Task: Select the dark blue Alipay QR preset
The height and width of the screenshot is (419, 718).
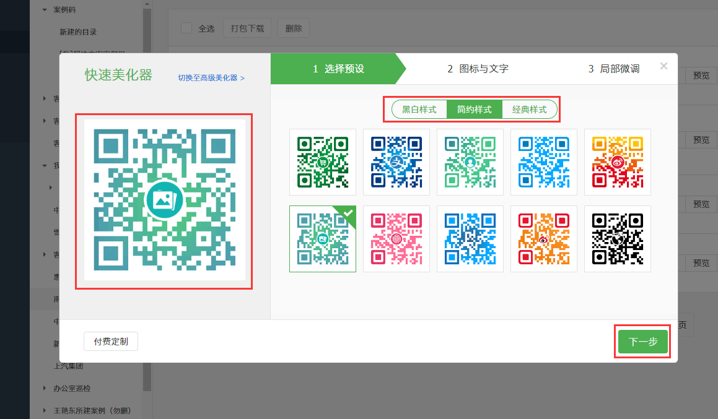Action: tap(396, 162)
